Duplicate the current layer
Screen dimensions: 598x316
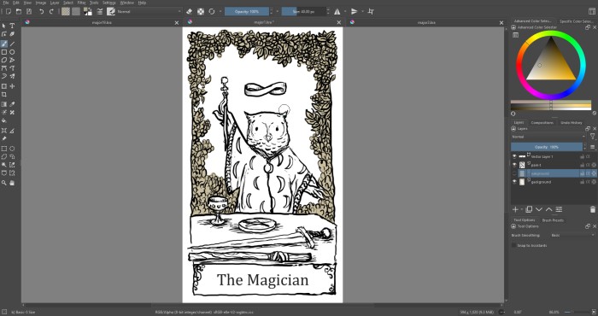529,209
